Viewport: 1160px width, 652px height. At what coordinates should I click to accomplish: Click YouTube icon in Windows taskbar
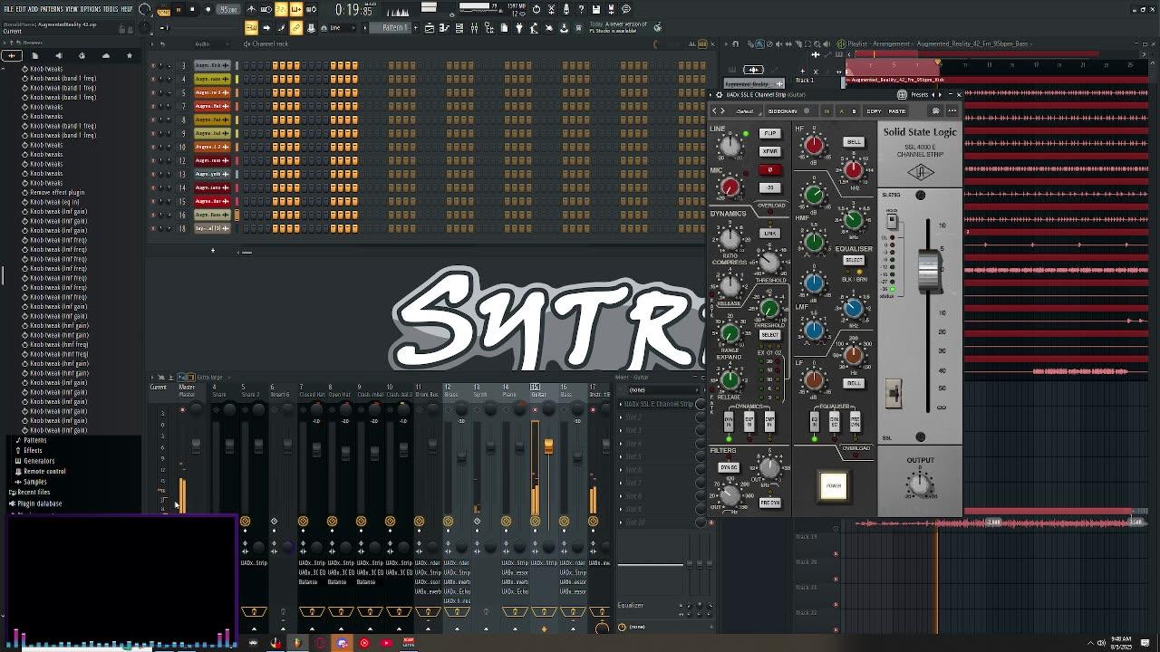387,643
